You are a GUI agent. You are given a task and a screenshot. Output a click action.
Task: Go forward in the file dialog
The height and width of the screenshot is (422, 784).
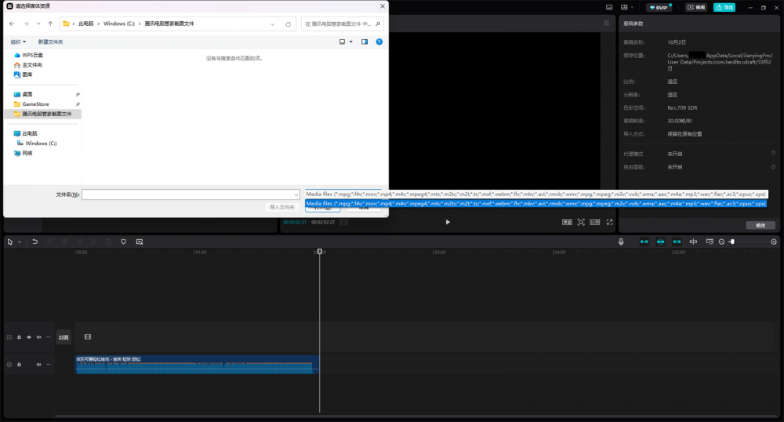[x=26, y=24]
